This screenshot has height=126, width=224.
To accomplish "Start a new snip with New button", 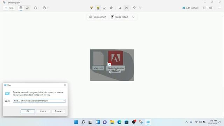I will [x=9, y=8].
